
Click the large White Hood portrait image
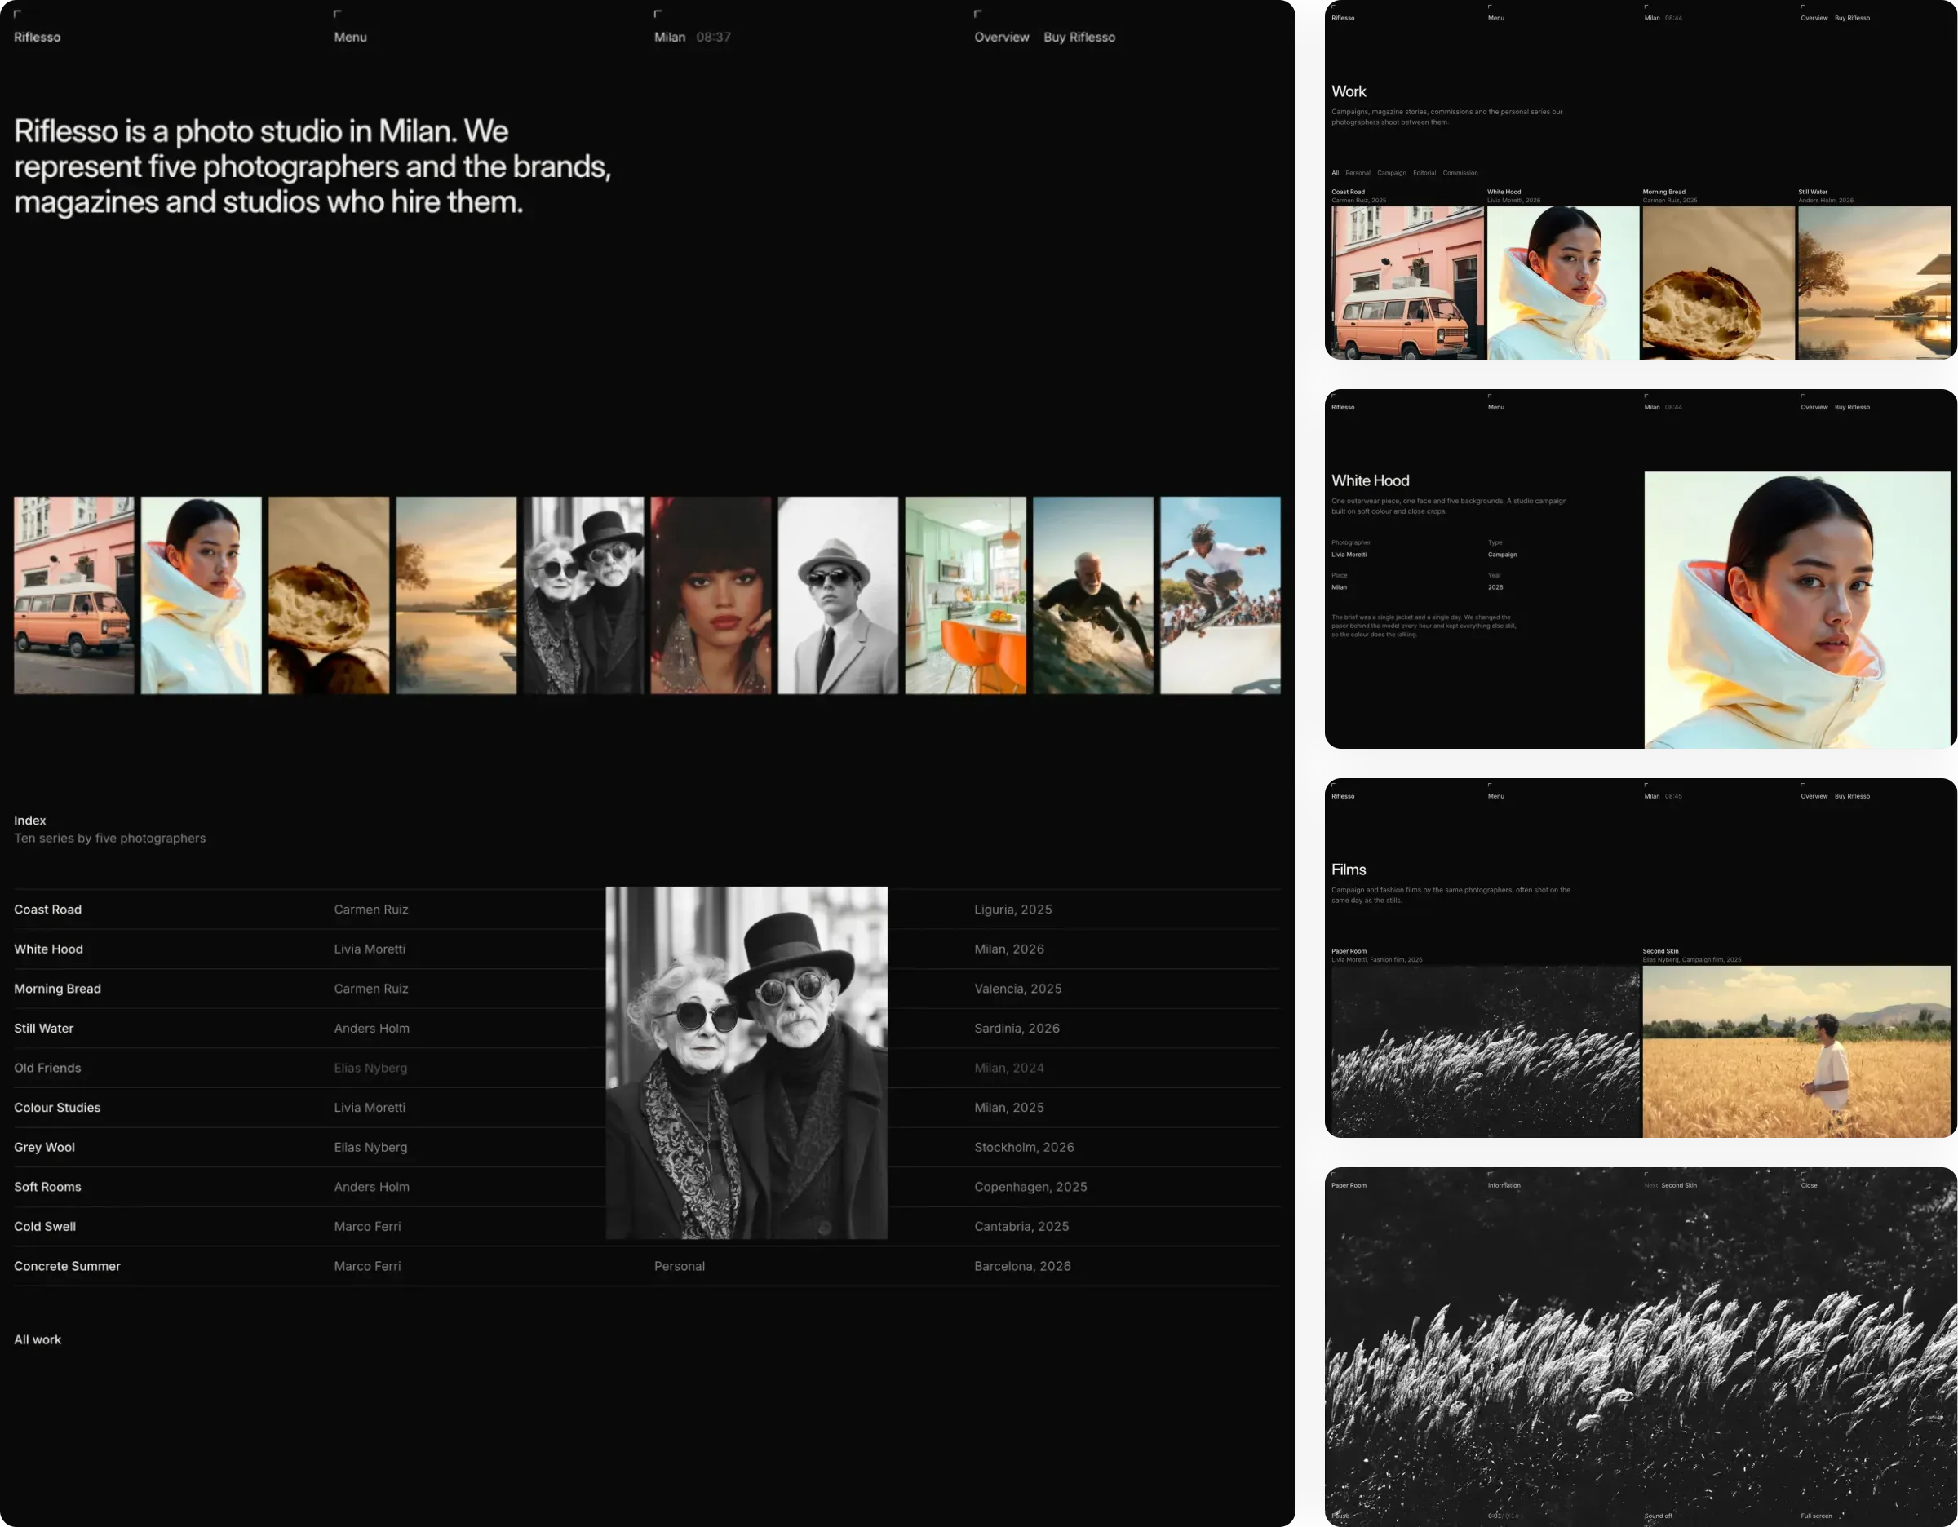click(x=1796, y=609)
